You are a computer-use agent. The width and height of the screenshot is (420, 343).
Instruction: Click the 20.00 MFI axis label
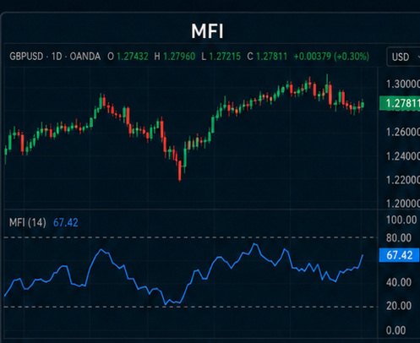tap(399, 306)
